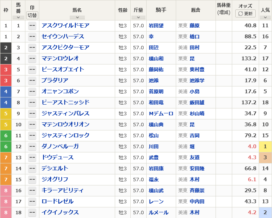
Task: Sort by 馬番 column dropdown arrow
Action: pos(18,17)
